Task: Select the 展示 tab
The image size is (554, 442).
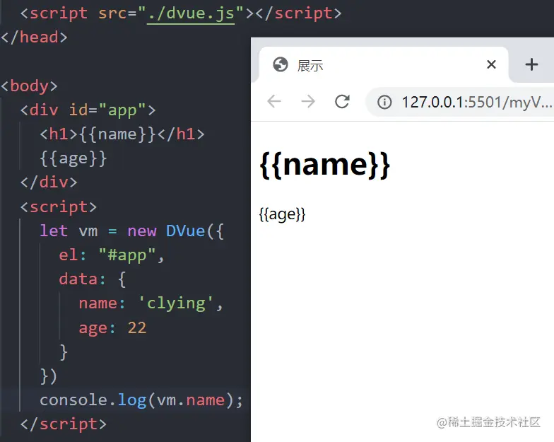Action: (384, 65)
